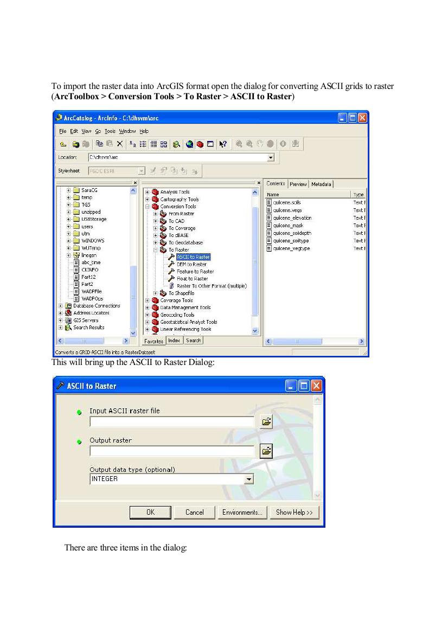Expand the Cartography Tools toolbox
Screen dimensions: 448x634
click(x=147, y=200)
